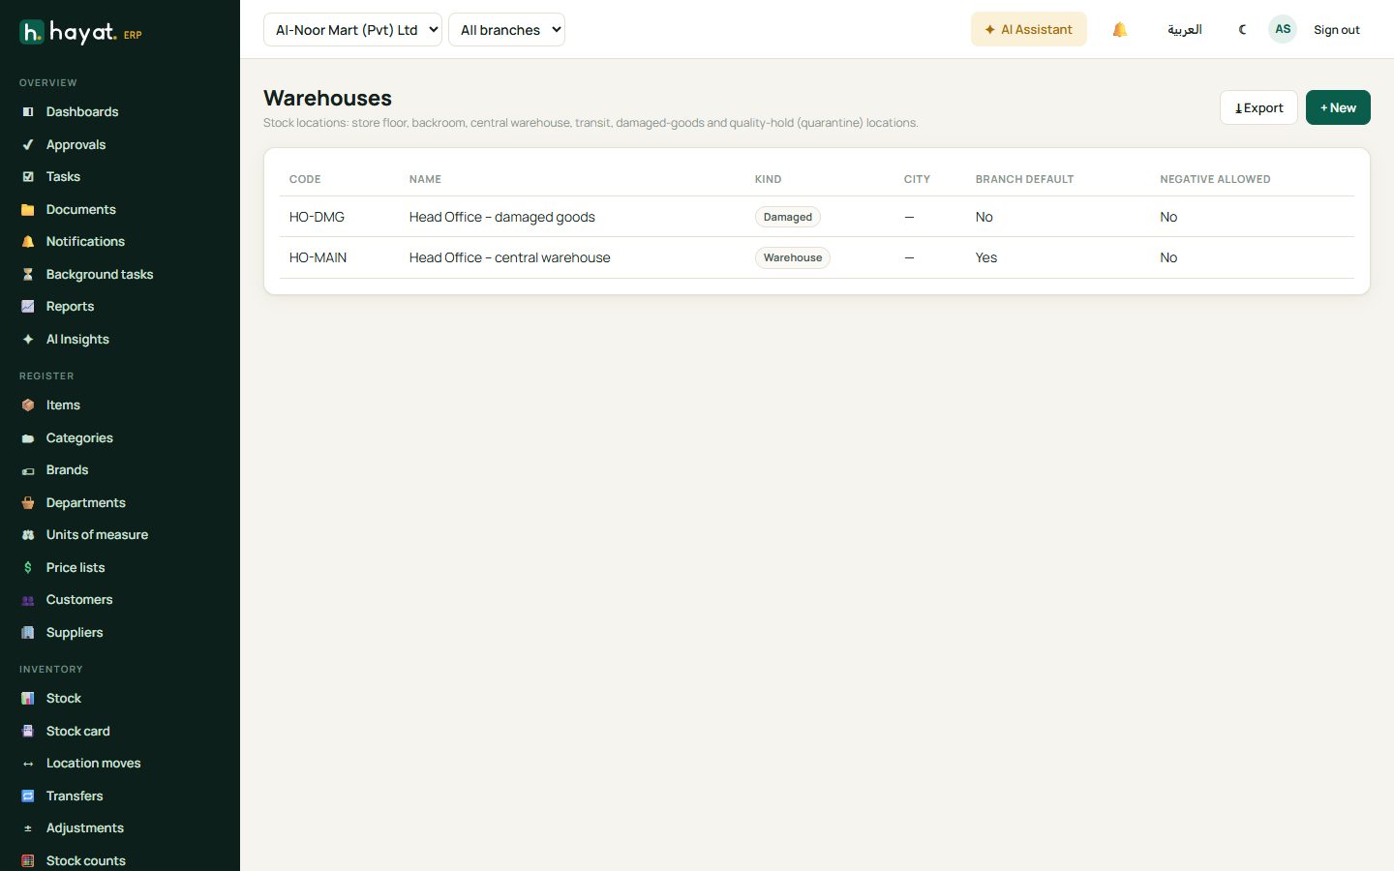The width and height of the screenshot is (1394, 871).
Task: Click the Items box icon
Action: [x=28, y=405]
